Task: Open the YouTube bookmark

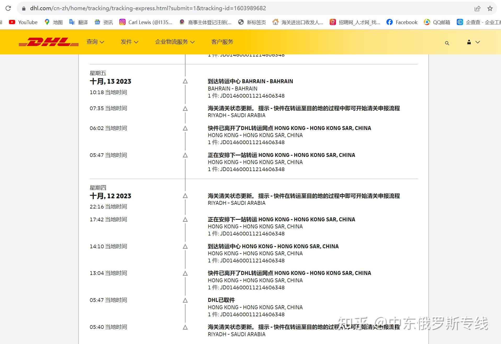Action: pos(23,22)
